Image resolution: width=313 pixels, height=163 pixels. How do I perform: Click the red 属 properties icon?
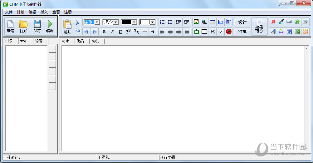273,22
